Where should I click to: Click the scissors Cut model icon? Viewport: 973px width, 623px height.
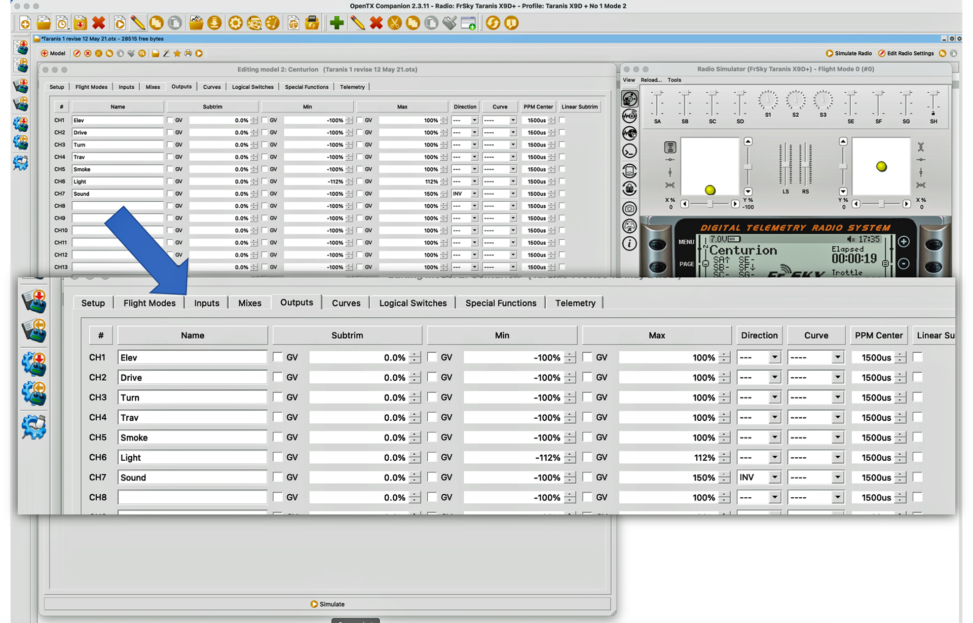(394, 23)
